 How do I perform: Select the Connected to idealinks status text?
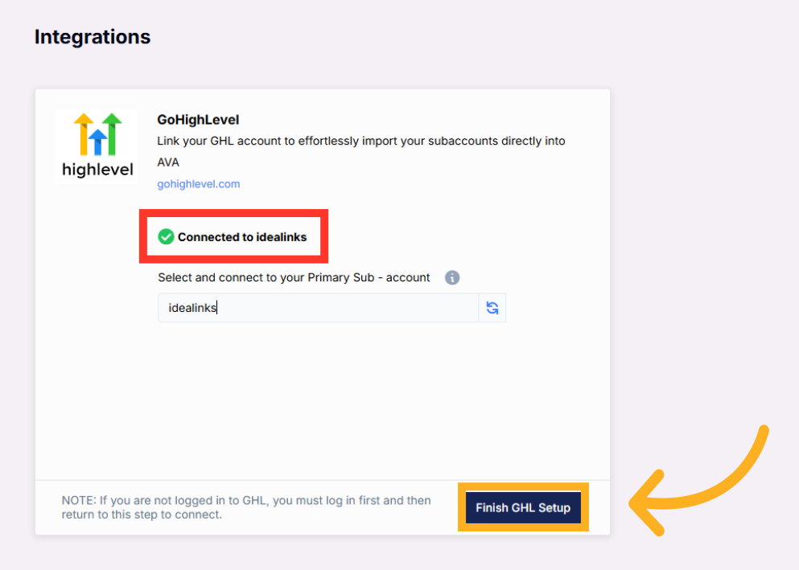pyautogui.click(x=242, y=237)
